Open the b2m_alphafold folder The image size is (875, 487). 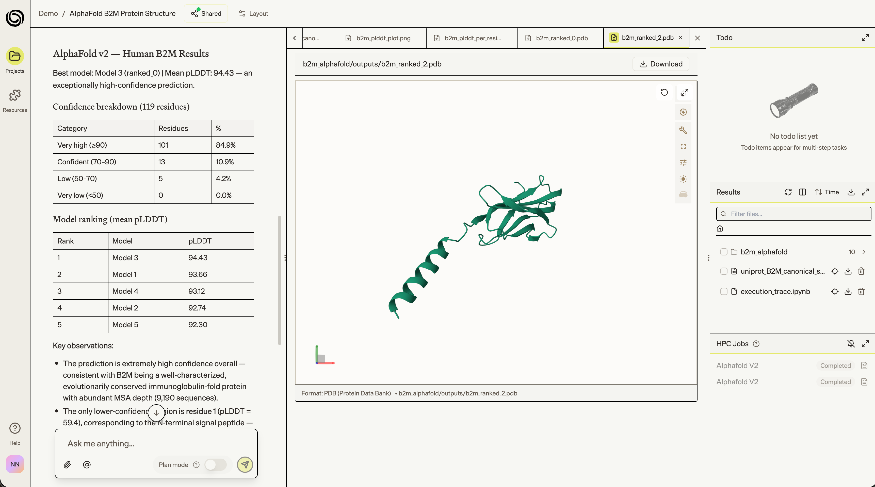pyautogui.click(x=764, y=252)
